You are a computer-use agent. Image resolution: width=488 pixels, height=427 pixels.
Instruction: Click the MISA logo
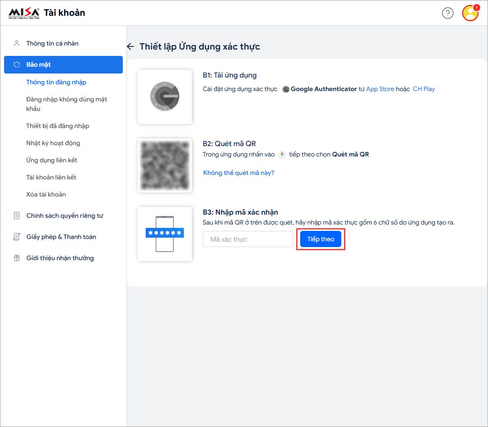coord(24,13)
